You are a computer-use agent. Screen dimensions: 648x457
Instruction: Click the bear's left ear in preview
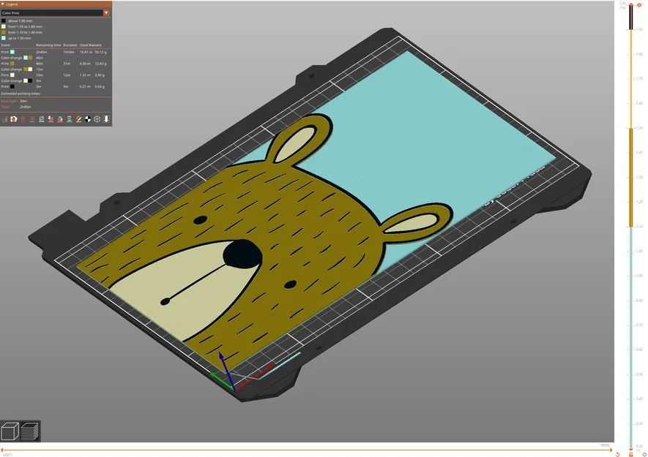click(x=299, y=140)
